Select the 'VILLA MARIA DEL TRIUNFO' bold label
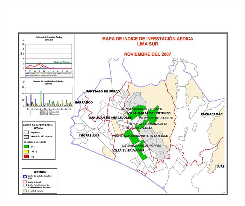The height and width of the screenshot is (206, 245). pyautogui.click(x=149, y=113)
